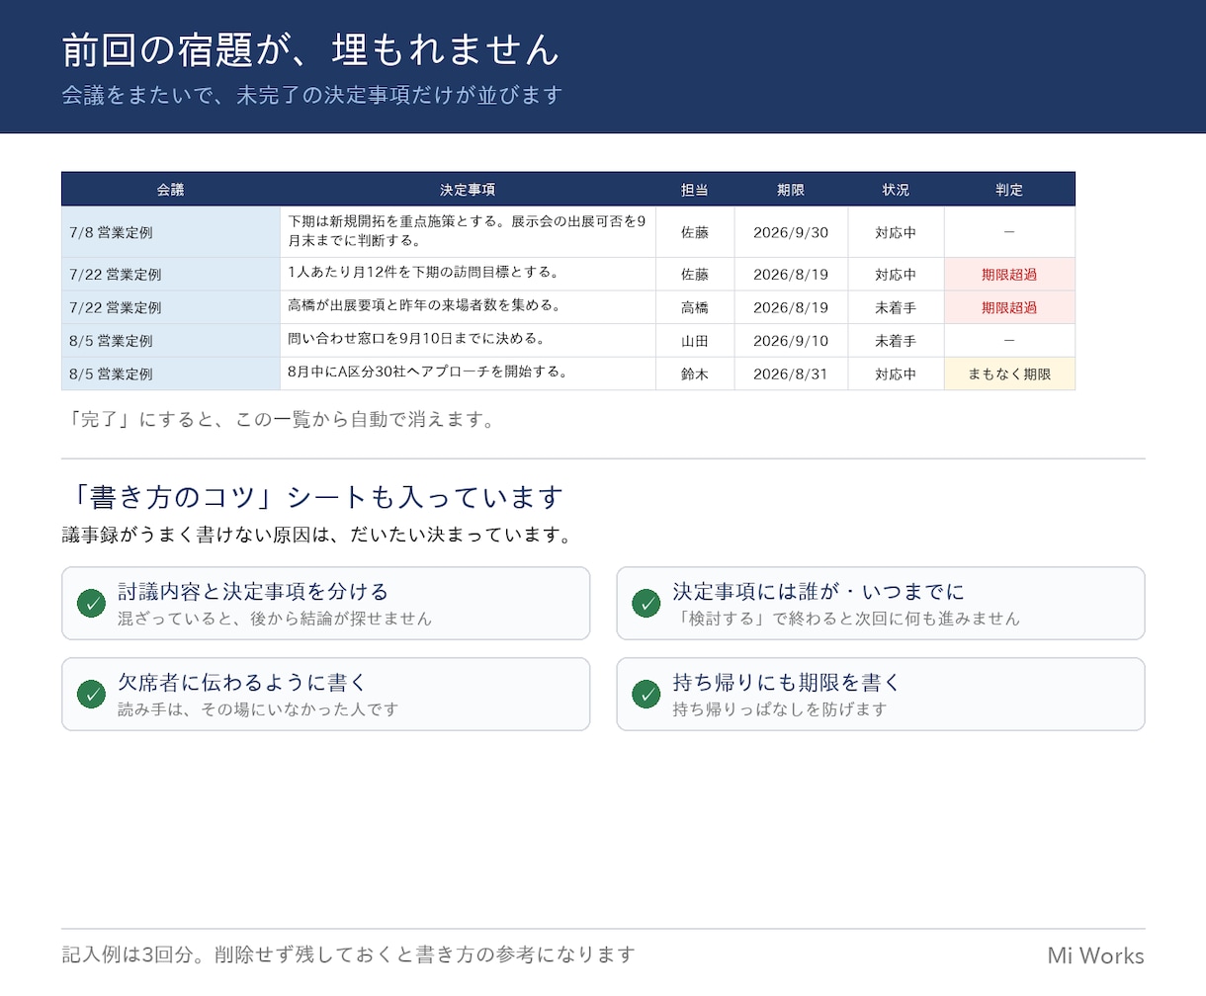Click the 2026/9/10 deadline cell
The image size is (1206, 996).
791,340
